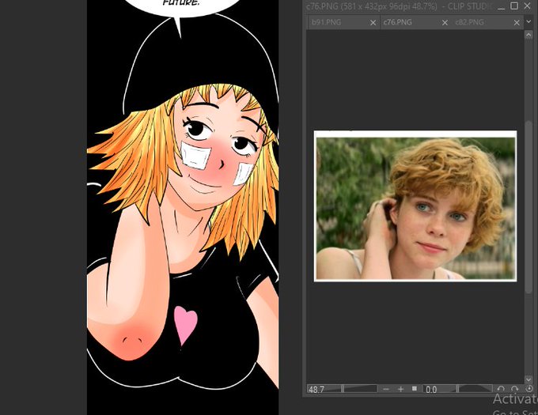Viewport: 538px width, 415px height.
Task: Close the b91.PNG tab
Action: (x=373, y=23)
